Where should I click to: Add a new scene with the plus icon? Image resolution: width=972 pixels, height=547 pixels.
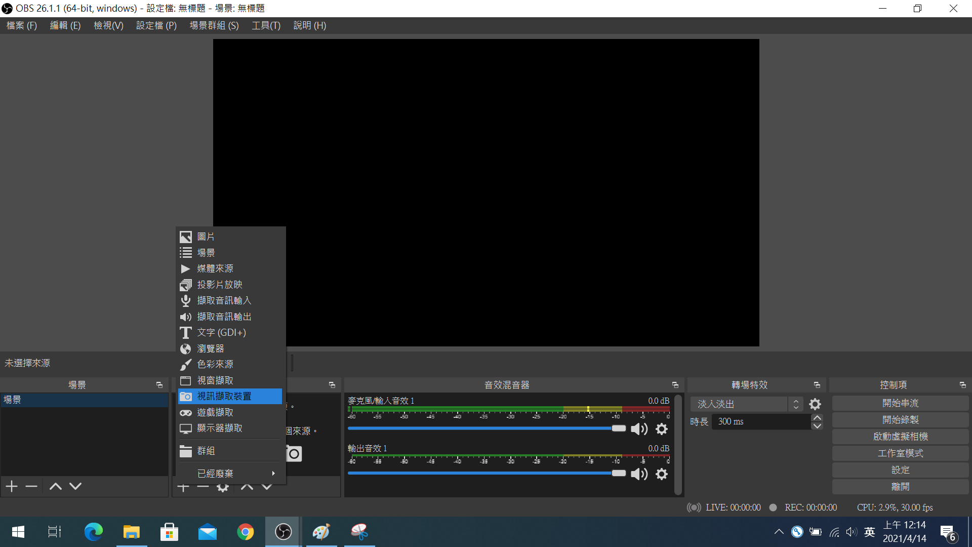click(11, 486)
